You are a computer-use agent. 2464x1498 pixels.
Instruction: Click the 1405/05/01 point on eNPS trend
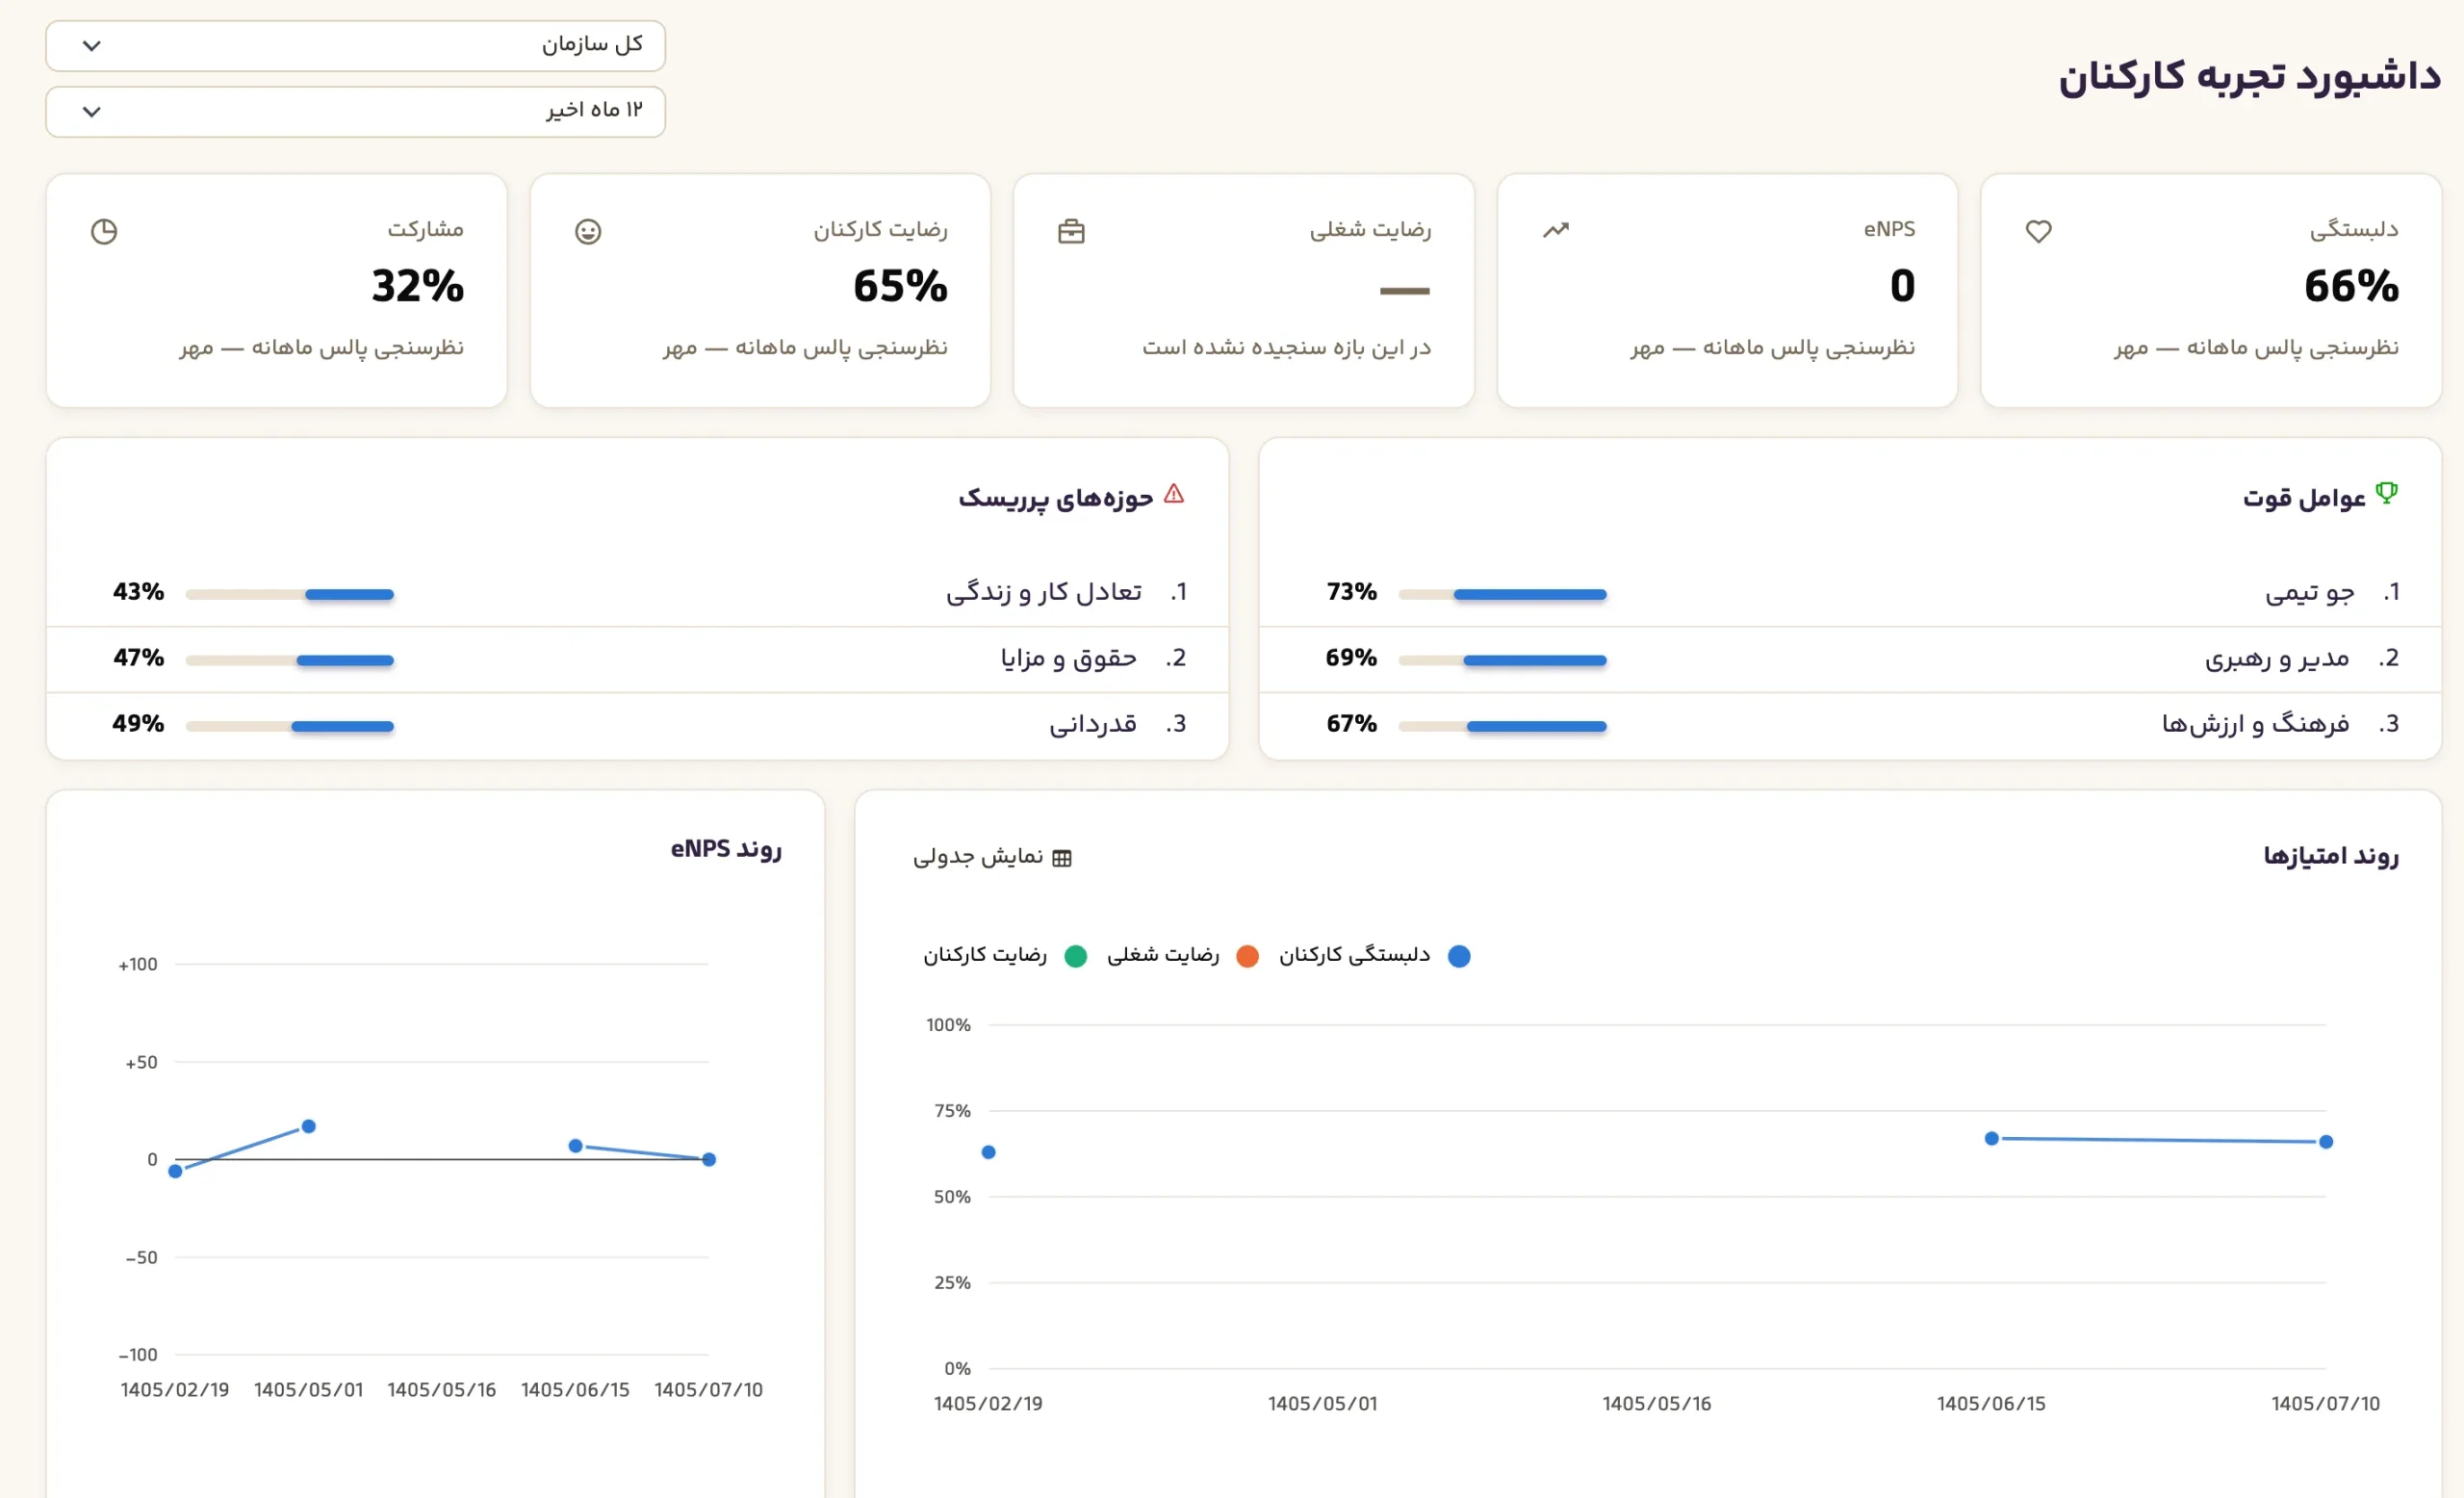click(309, 1126)
